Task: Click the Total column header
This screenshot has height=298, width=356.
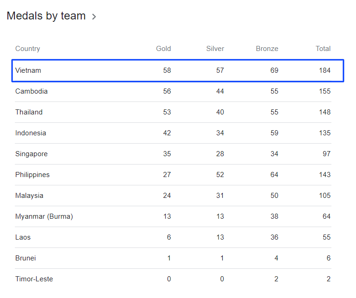Action: click(323, 49)
